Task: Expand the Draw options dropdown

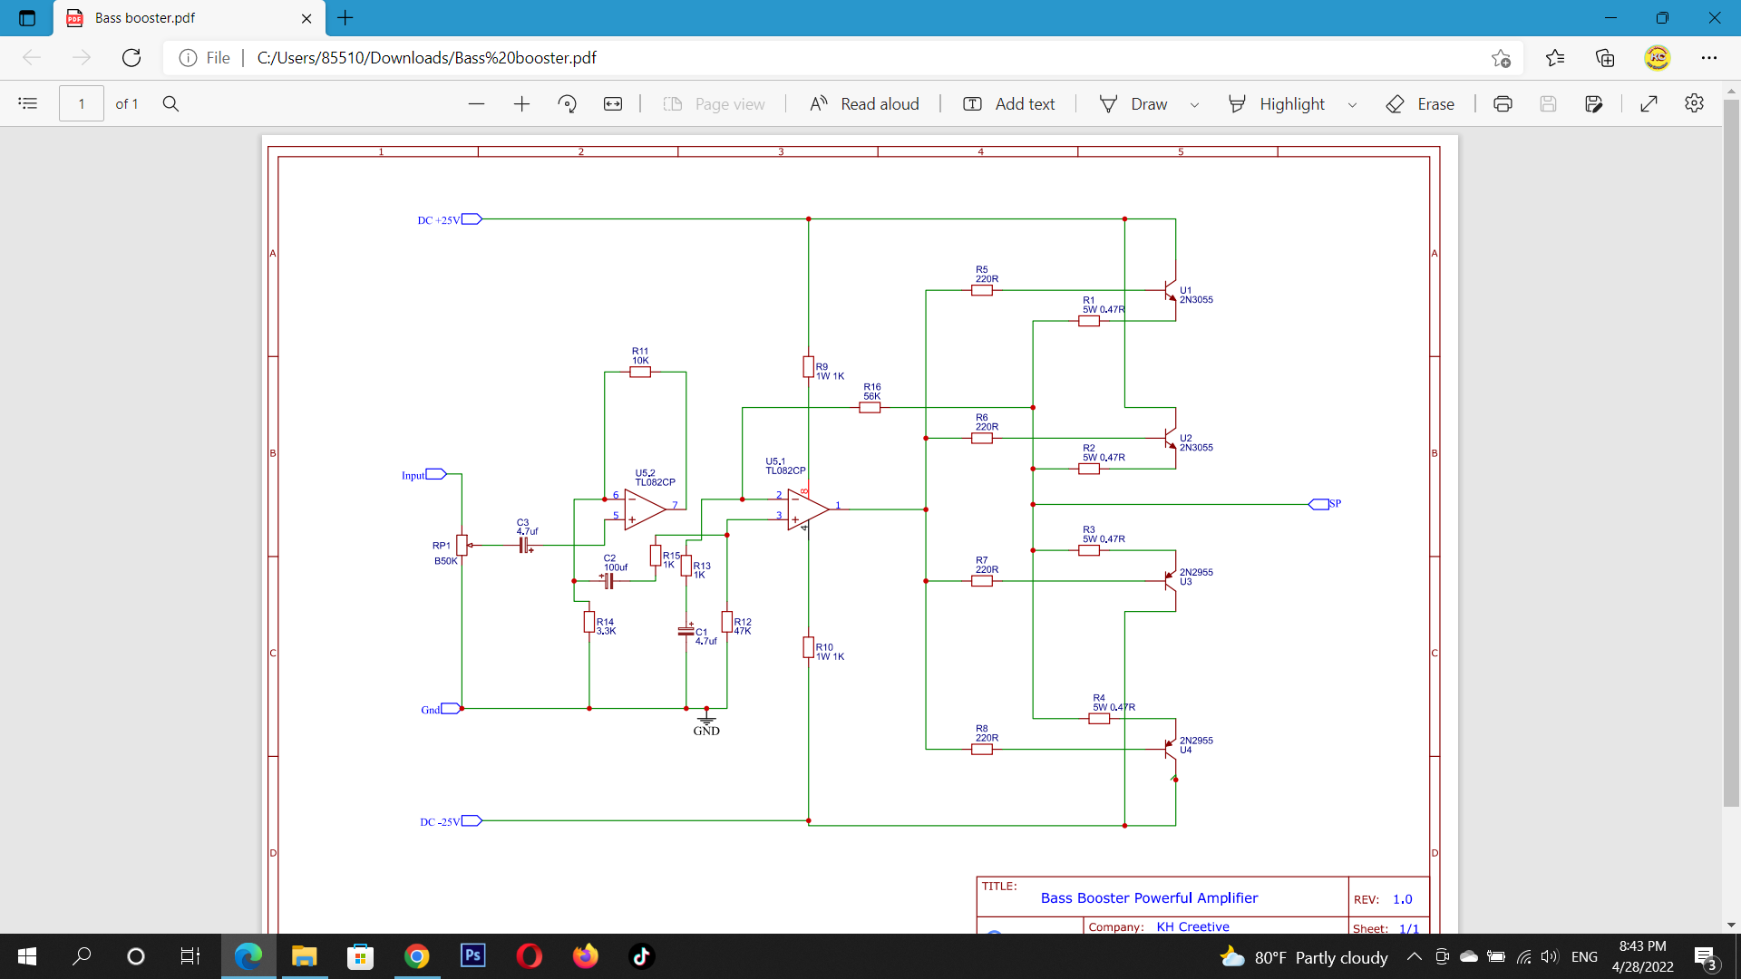Action: click(x=1194, y=104)
